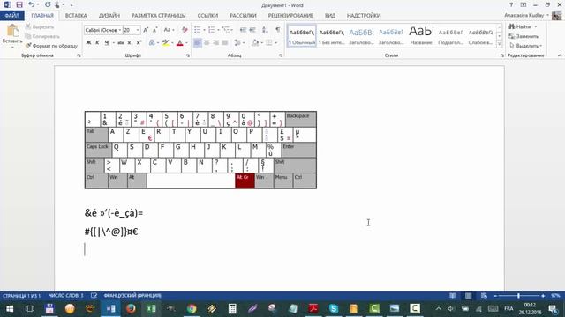Select the Название (Title) style
The width and height of the screenshot is (565, 317).
421,35
